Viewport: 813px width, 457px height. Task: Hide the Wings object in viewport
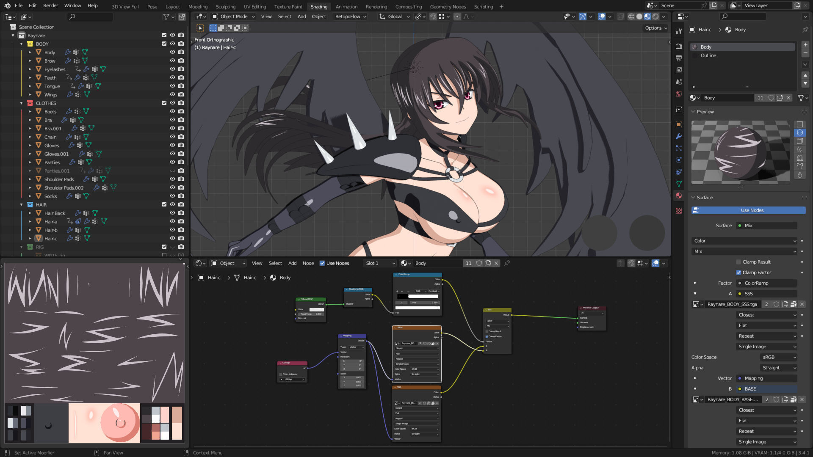coord(172,94)
